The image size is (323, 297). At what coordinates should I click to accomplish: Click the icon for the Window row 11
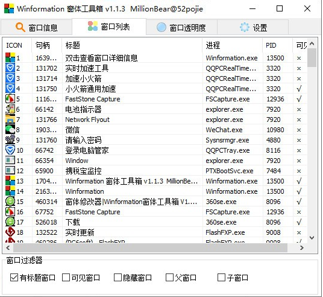pos(10,161)
